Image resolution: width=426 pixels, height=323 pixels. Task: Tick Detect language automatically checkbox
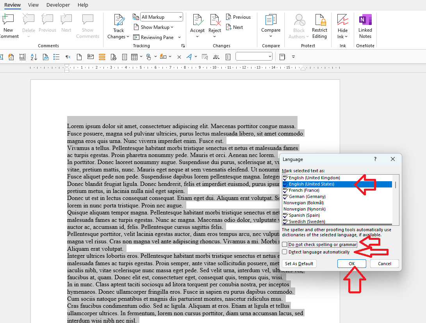pyautogui.click(x=284, y=252)
